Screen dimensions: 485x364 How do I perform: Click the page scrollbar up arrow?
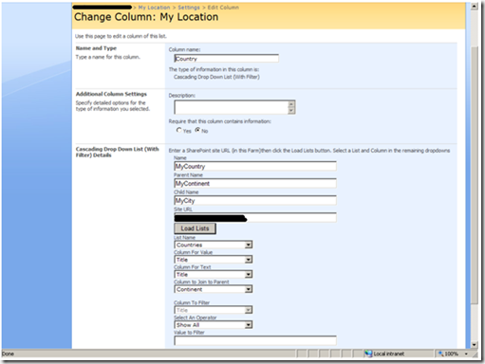[x=474, y=7]
